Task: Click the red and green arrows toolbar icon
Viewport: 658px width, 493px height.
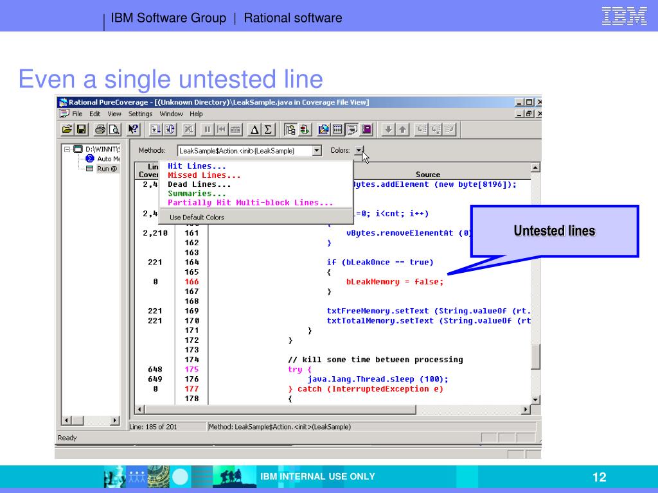Action: point(305,130)
